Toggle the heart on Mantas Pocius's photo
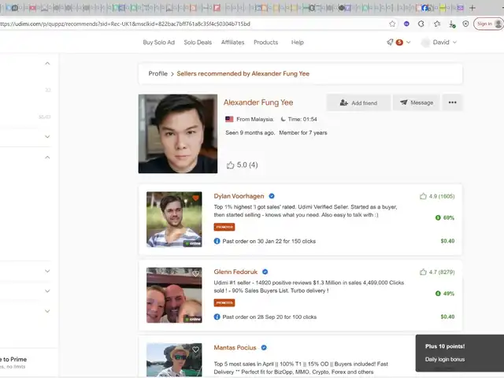This screenshot has width=504, height=378. 196,349
